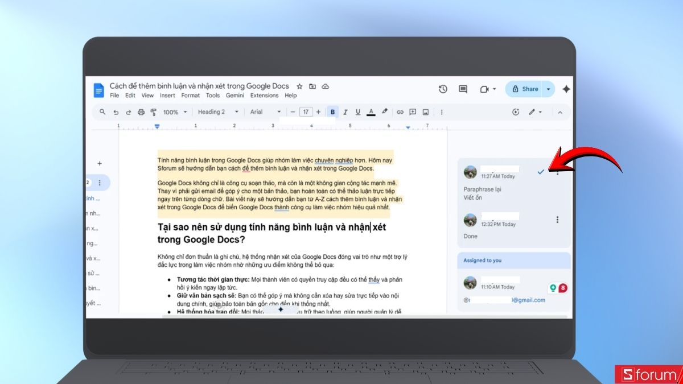This screenshot has width=683, height=384.
Task: Open the Gemini menu
Action: tap(235, 96)
